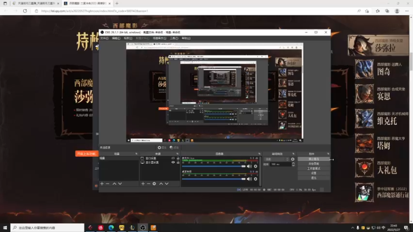
Task: Open source properties gear in Sources panel
Action: point(154,184)
